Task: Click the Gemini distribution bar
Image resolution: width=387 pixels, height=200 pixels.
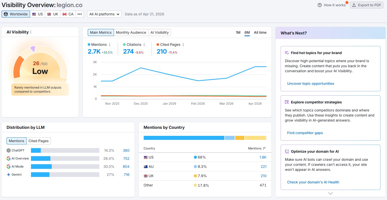Action: pyautogui.click(x=65, y=175)
